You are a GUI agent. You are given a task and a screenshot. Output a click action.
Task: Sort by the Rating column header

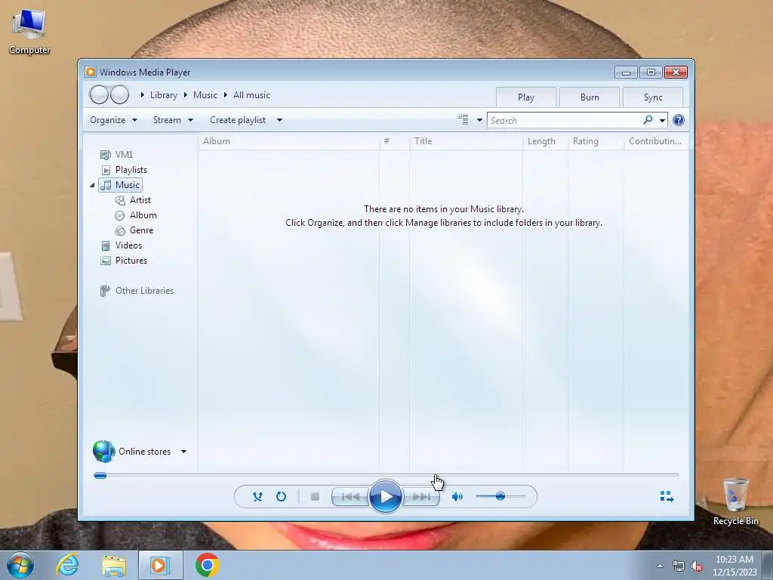(596, 141)
